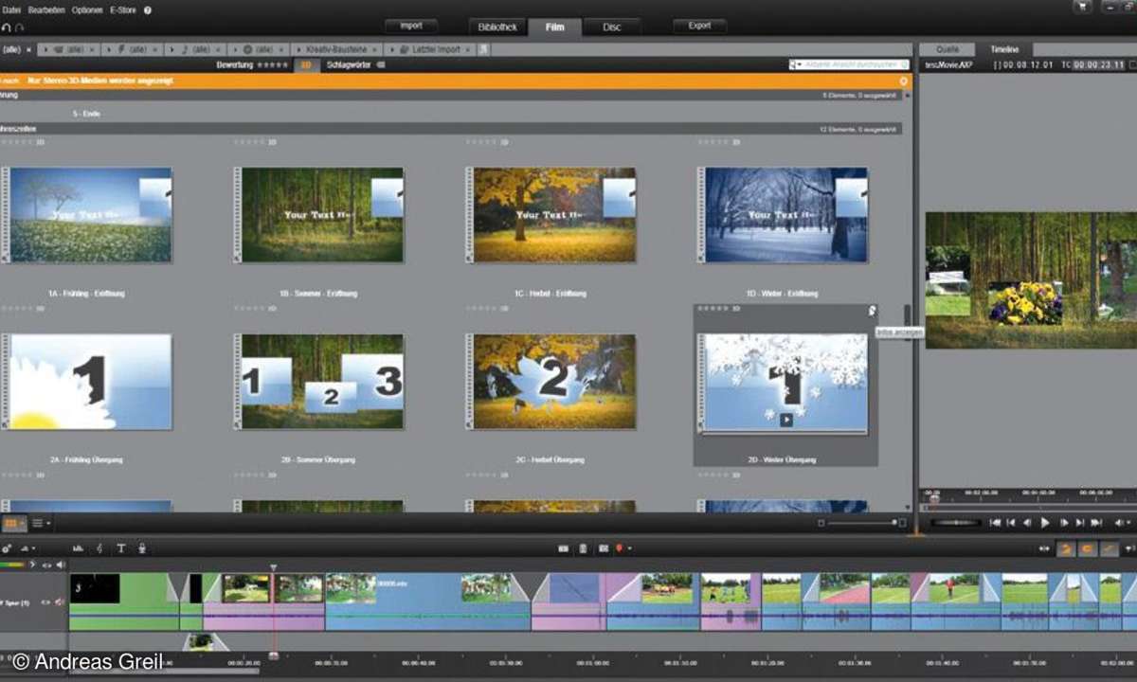1137x682 pixels.
Task: Switch to the Disc tab
Action: click(612, 27)
